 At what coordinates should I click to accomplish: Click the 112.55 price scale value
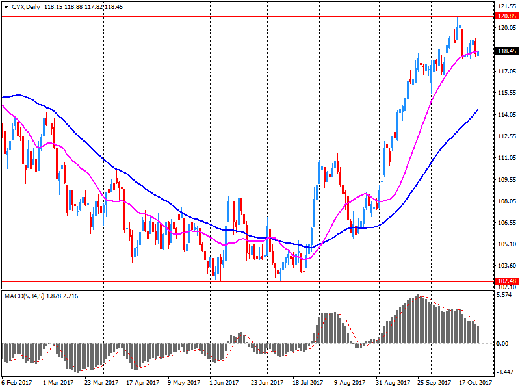[507, 136]
